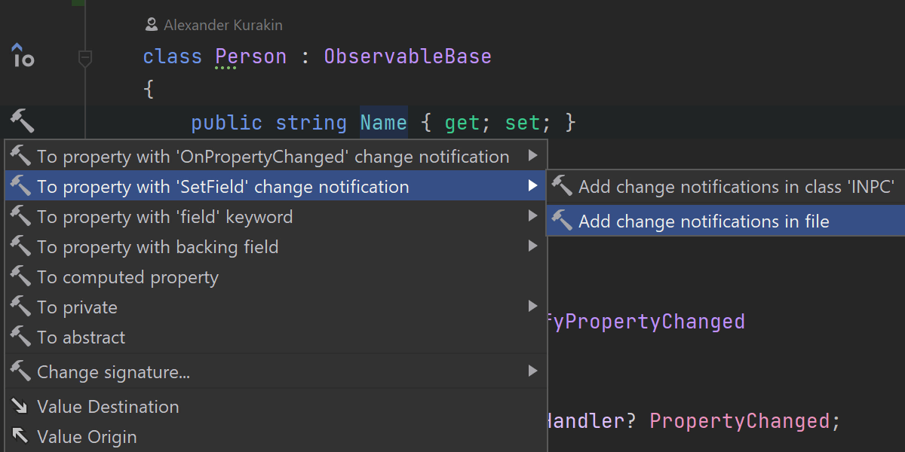Select To property with 'SetField' change notification
Screen dimensions: 905x452
223,187
